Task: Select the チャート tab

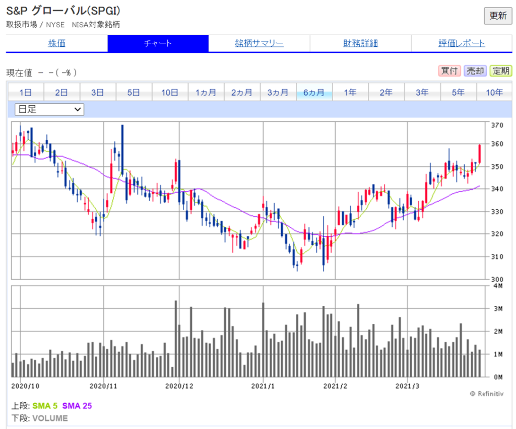Action: 158,43
